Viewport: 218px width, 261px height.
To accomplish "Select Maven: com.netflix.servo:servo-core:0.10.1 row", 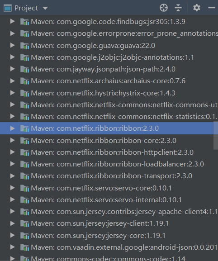I will pyautogui.click(x=109, y=188).
